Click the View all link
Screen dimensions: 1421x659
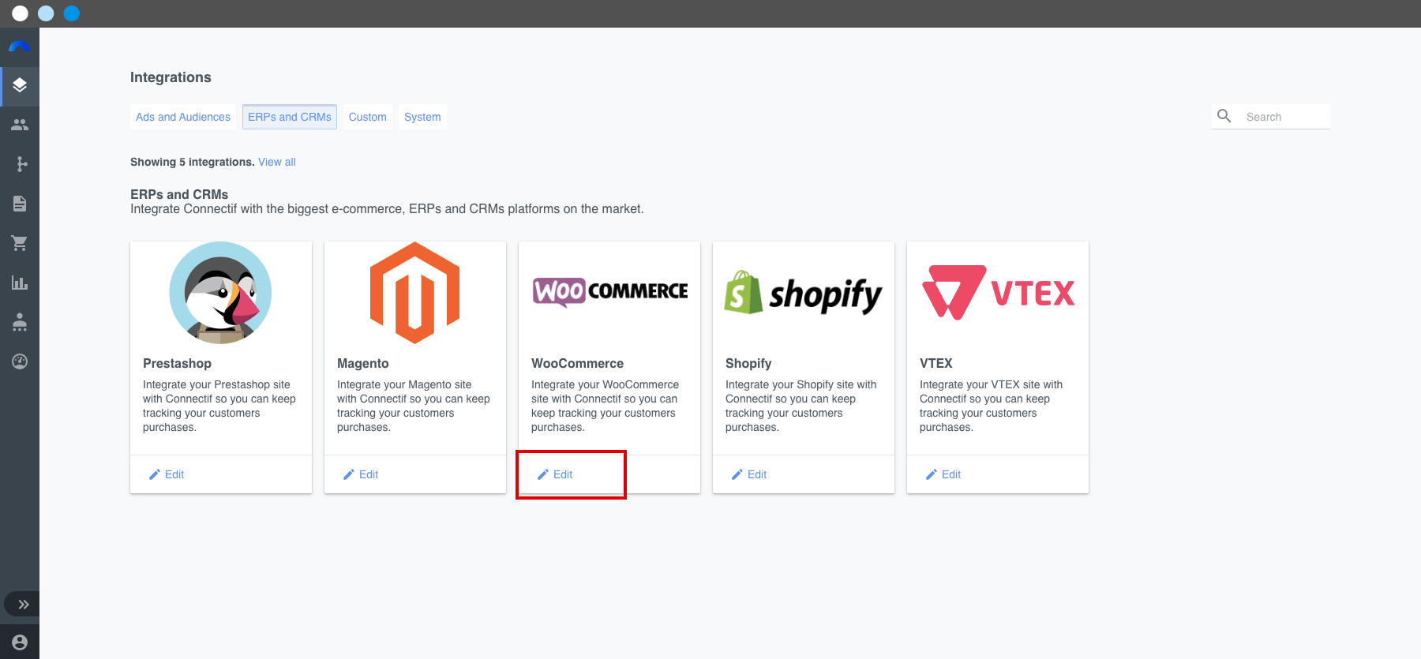click(277, 162)
